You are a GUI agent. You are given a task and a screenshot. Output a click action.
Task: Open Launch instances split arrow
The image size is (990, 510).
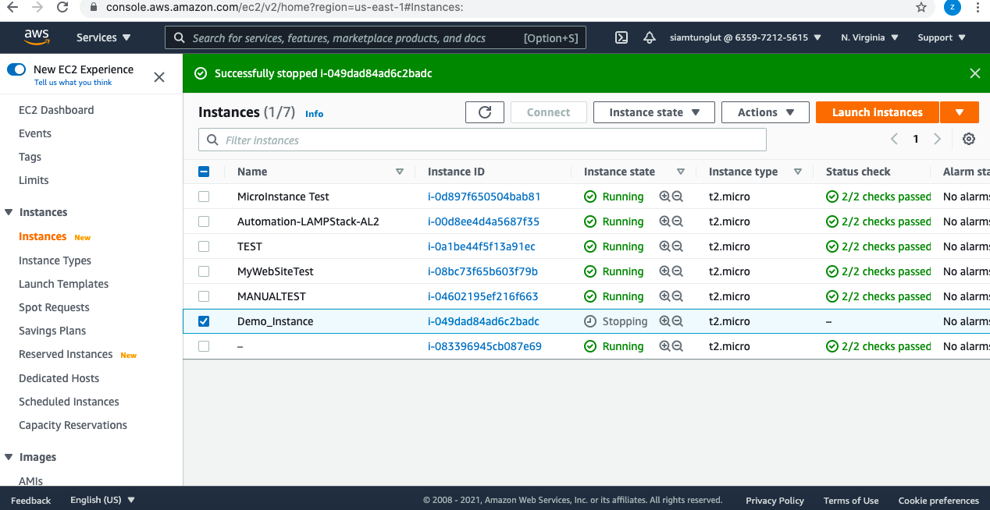pos(959,112)
